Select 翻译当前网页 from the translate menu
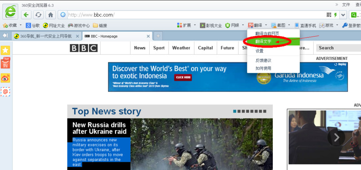The height and width of the screenshot is (170, 361). (x=267, y=34)
